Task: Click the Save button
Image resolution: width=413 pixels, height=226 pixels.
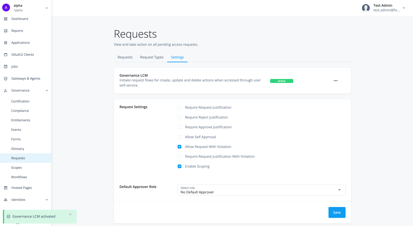Action: (x=337, y=212)
